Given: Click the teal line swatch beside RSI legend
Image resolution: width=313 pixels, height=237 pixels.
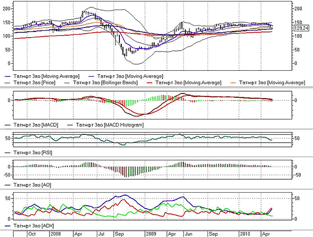Looking at the screenshot, I should click(7, 153).
